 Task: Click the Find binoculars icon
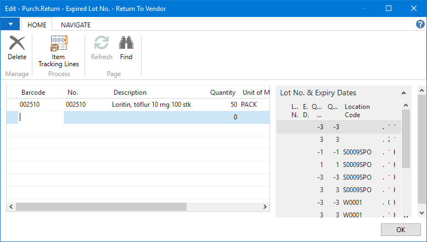pyautogui.click(x=126, y=44)
